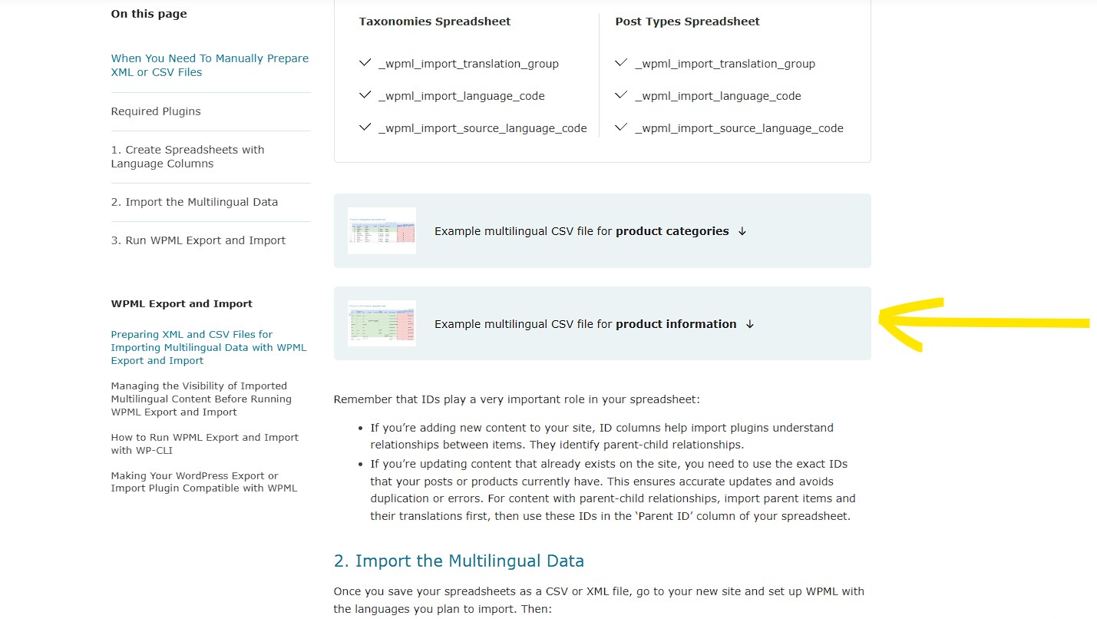Click the product information CSV thumbnail

pyautogui.click(x=382, y=323)
